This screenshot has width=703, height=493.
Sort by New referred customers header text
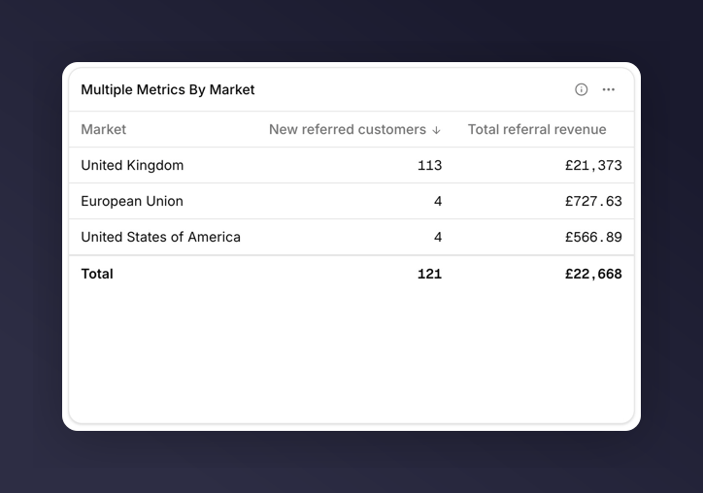[348, 129]
